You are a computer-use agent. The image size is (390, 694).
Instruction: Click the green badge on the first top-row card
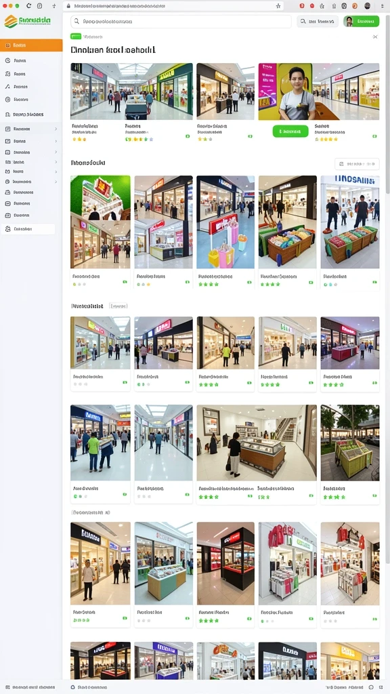(188, 136)
